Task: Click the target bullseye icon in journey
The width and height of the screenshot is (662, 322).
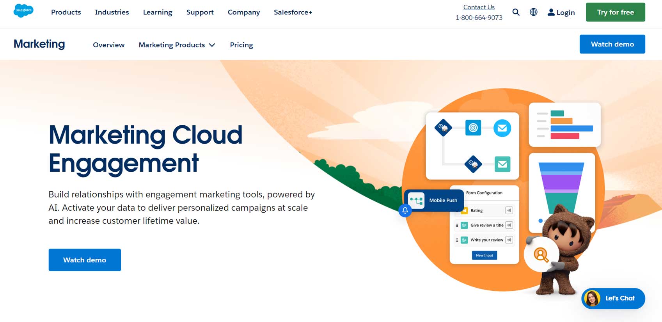Action: point(473,128)
